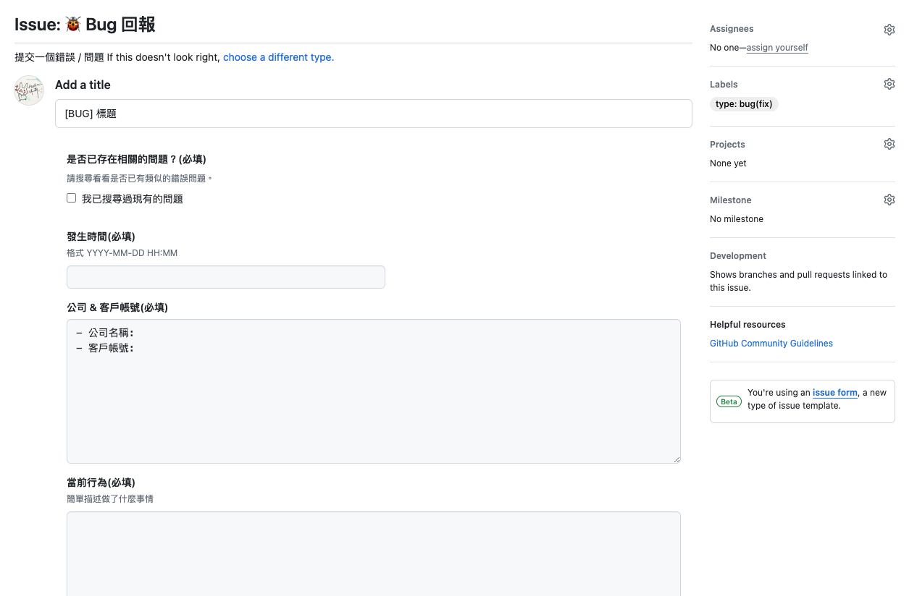Click the 發生時間 date input field
Screen dimensions: 917x596
(225, 276)
